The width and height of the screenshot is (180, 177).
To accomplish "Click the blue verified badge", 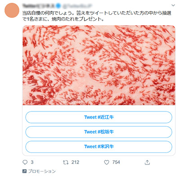I will (58, 6).
